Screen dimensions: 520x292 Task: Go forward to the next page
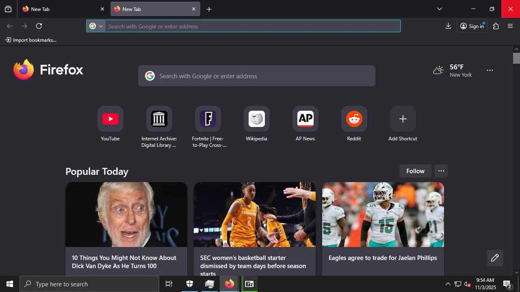click(24, 26)
